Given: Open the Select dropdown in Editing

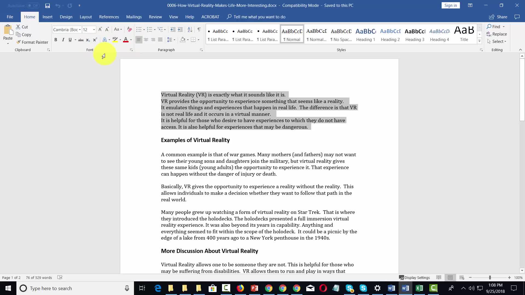Looking at the screenshot, I should click(497, 42).
